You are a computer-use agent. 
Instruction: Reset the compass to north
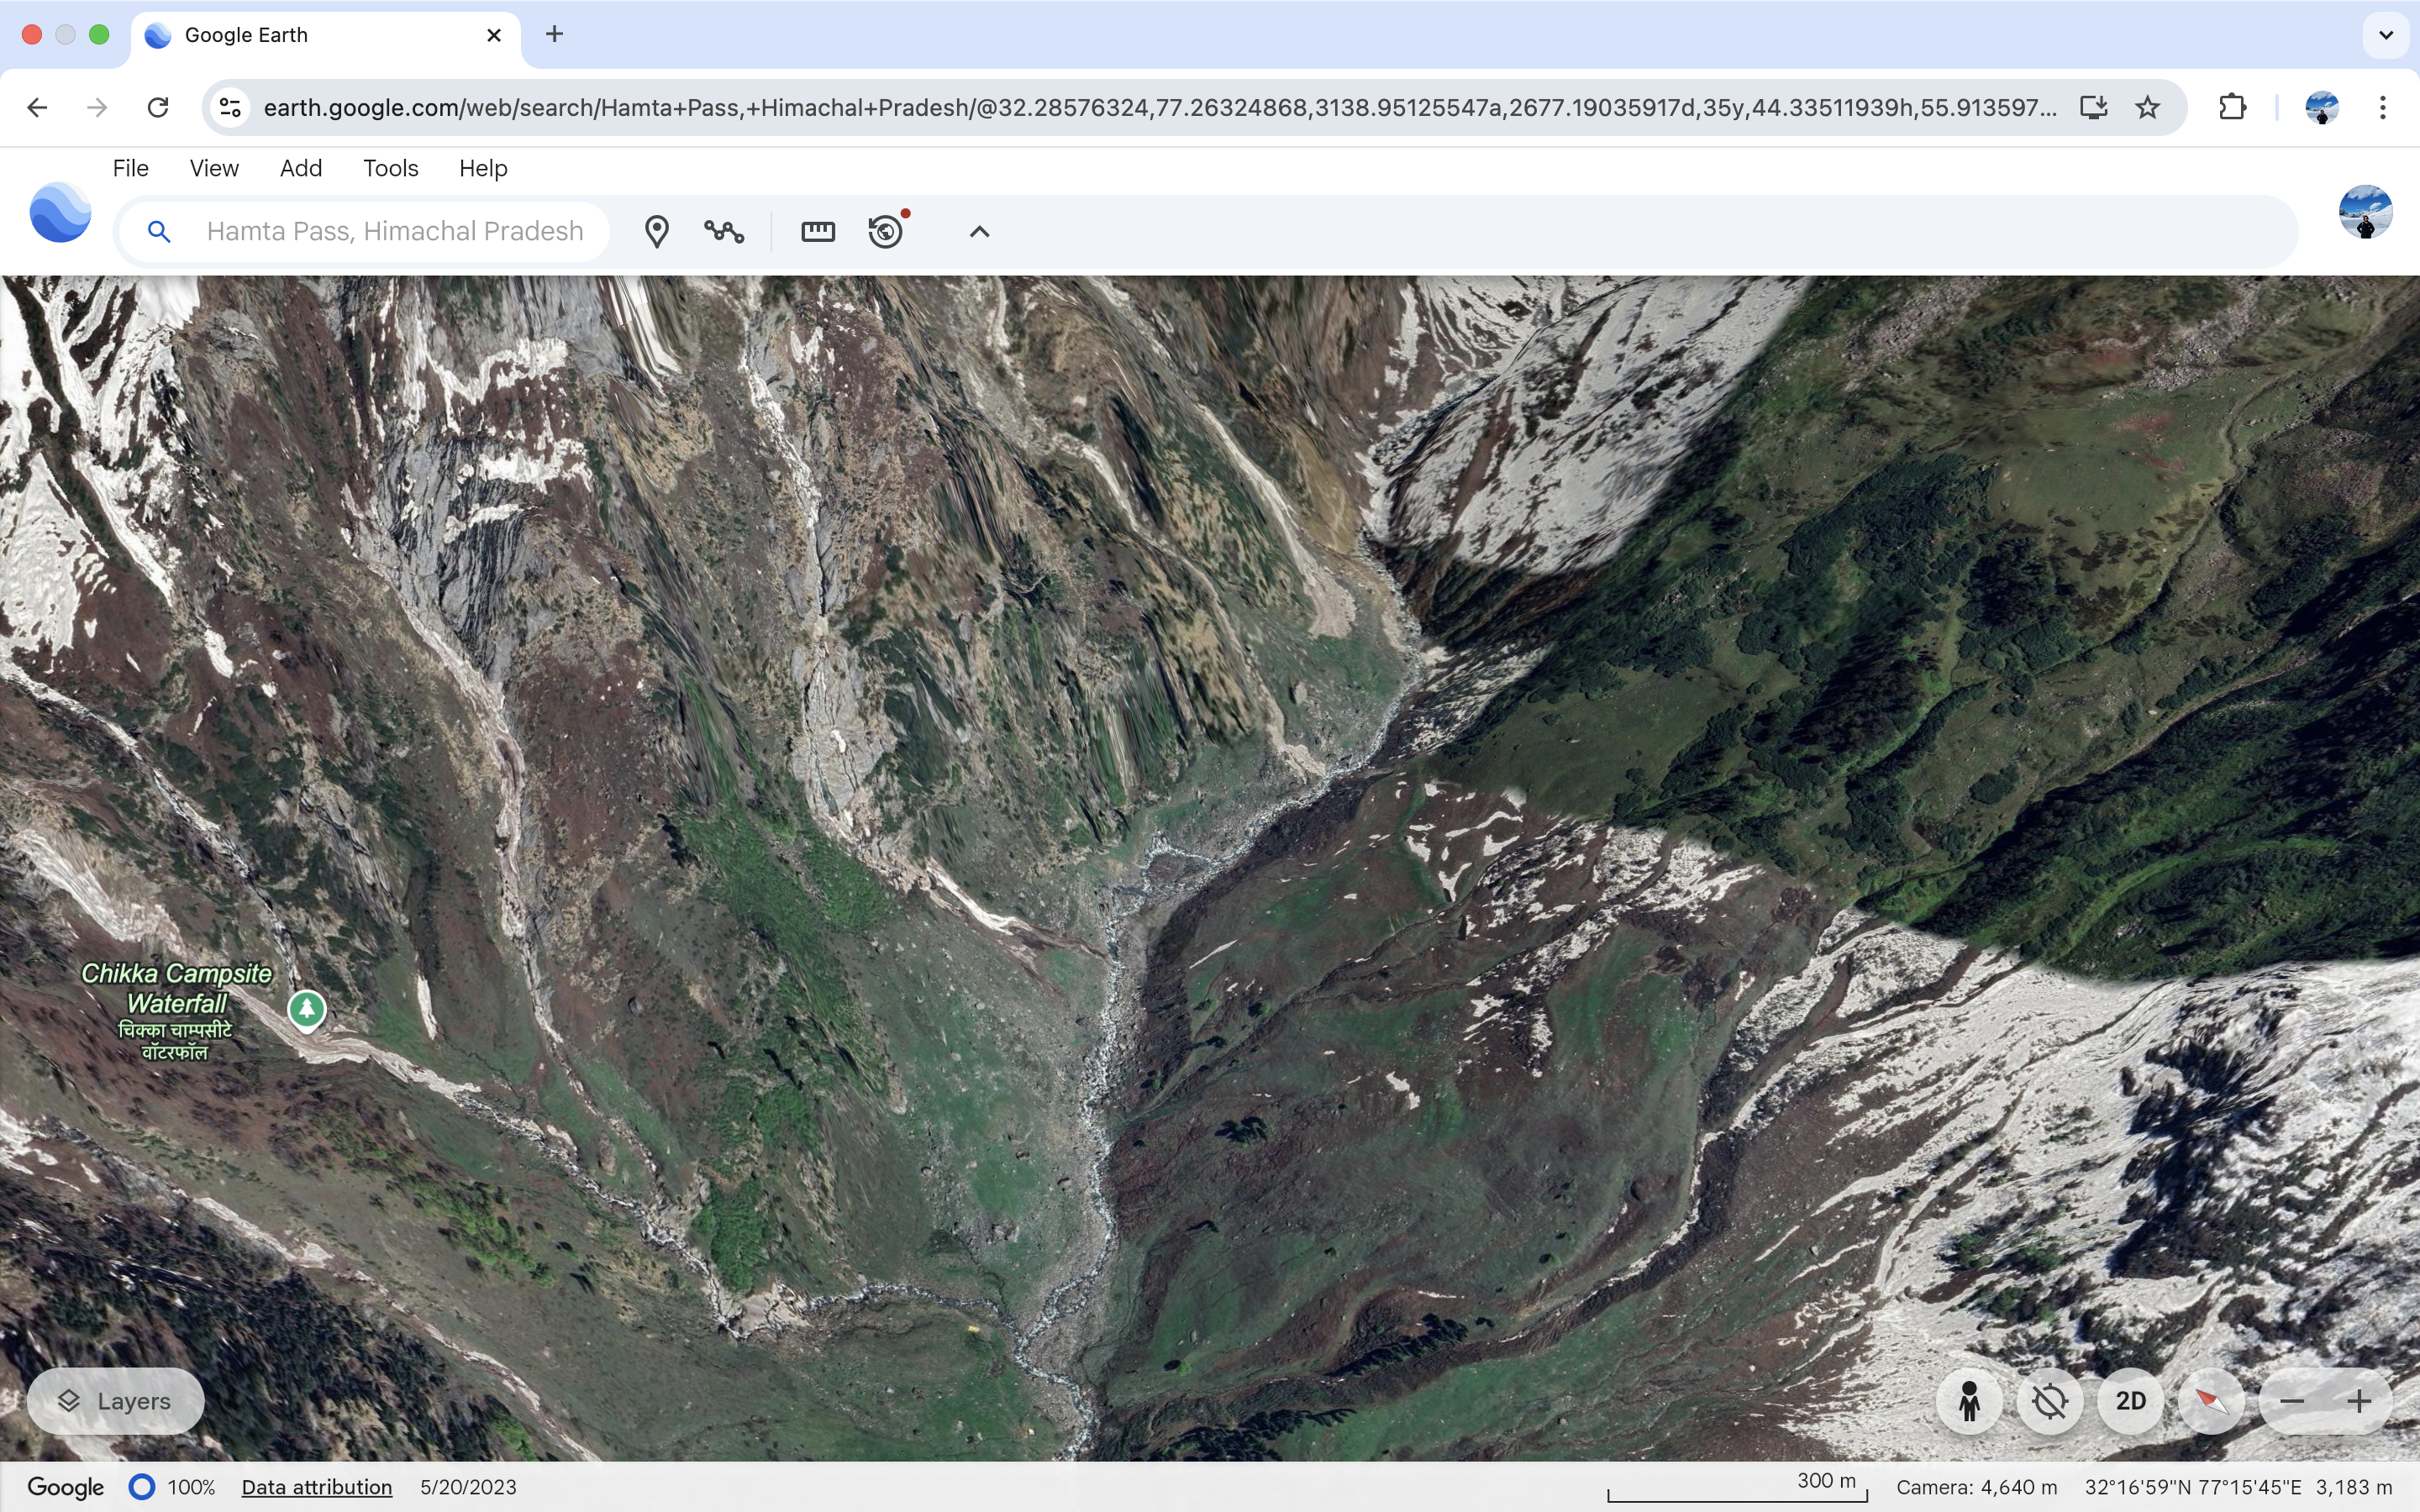click(x=2211, y=1401)
